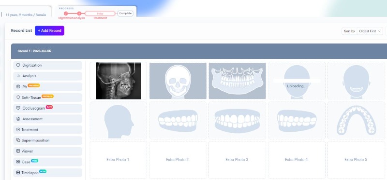Click the Analysis progress step checkmark
This screenshot has height=180, width=387.
tap(79, 14)
